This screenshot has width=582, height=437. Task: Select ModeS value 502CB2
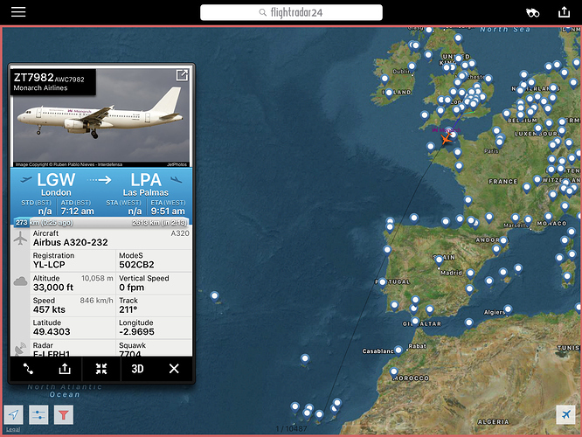pos(136,265)
